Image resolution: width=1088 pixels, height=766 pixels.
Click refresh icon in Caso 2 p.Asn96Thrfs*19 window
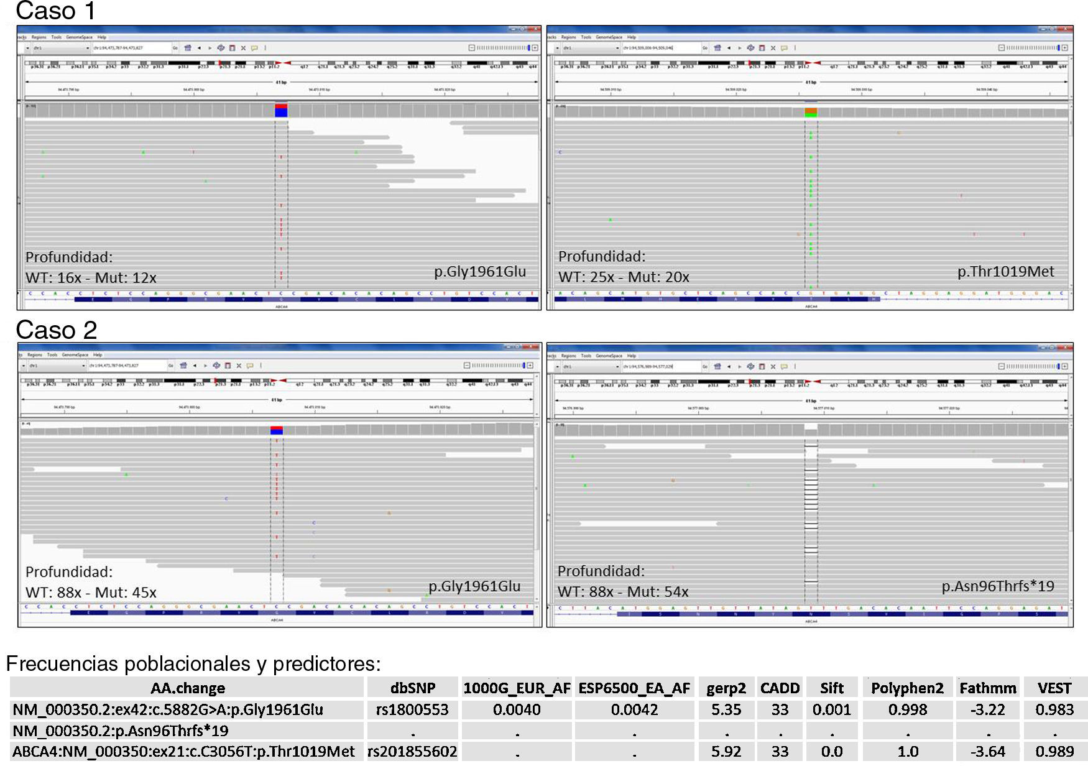pyautogui.click(x=750, y=366)
